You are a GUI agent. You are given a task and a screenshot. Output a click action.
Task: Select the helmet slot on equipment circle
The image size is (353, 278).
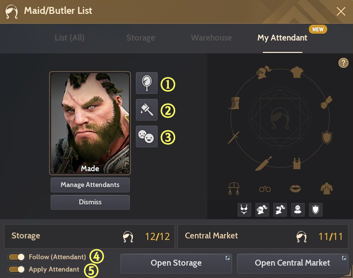click(264, 72)
